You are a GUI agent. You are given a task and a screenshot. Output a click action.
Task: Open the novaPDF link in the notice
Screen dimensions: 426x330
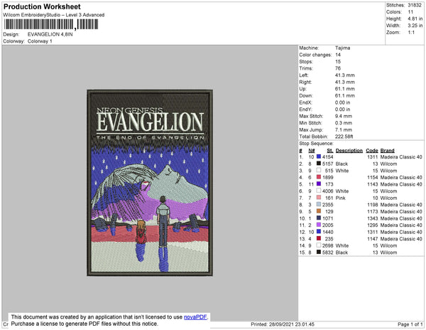pyautogui.click(x=195, y=317)
